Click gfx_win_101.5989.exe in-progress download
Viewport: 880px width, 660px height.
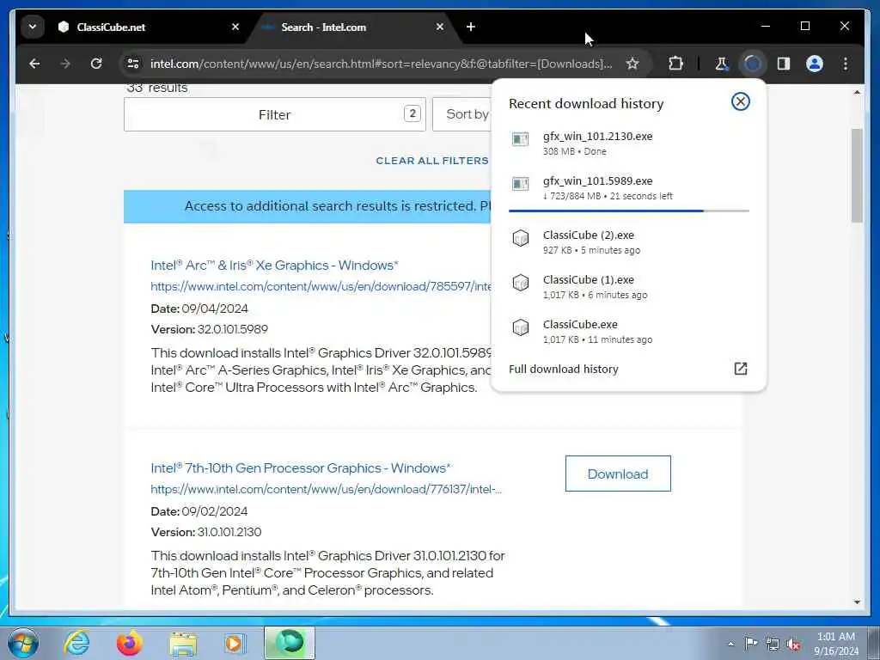pyautogui.click(x=628, y=188)
